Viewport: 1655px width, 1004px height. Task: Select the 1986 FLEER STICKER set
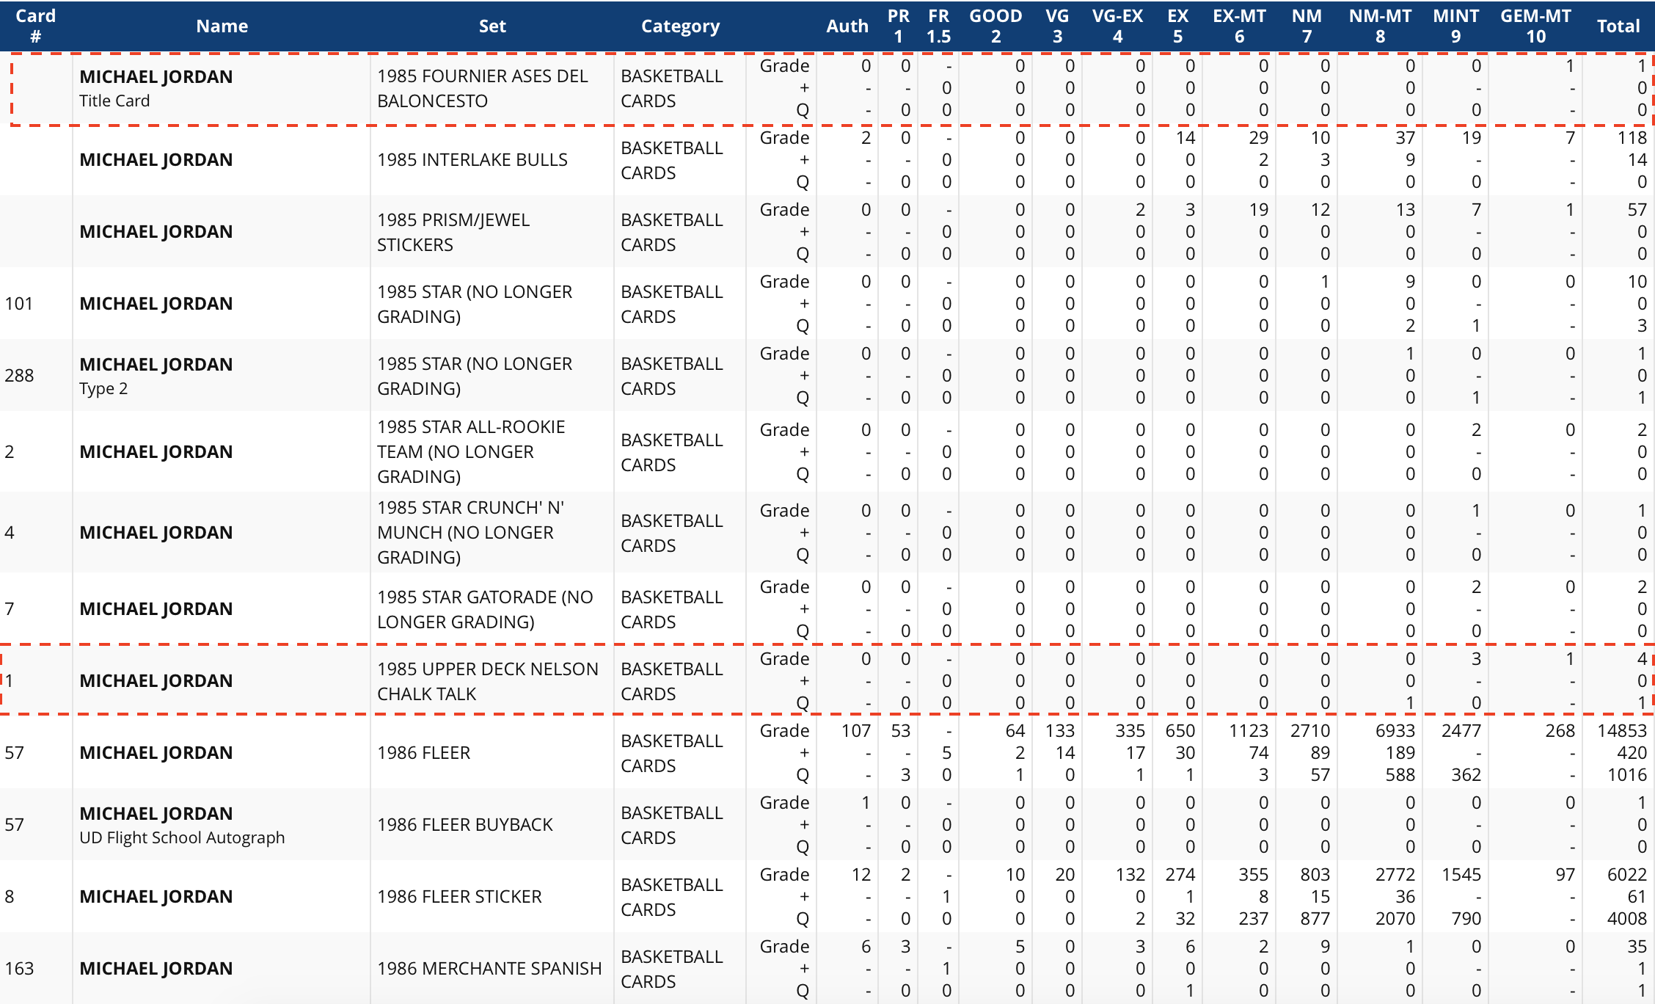(459, 897)
